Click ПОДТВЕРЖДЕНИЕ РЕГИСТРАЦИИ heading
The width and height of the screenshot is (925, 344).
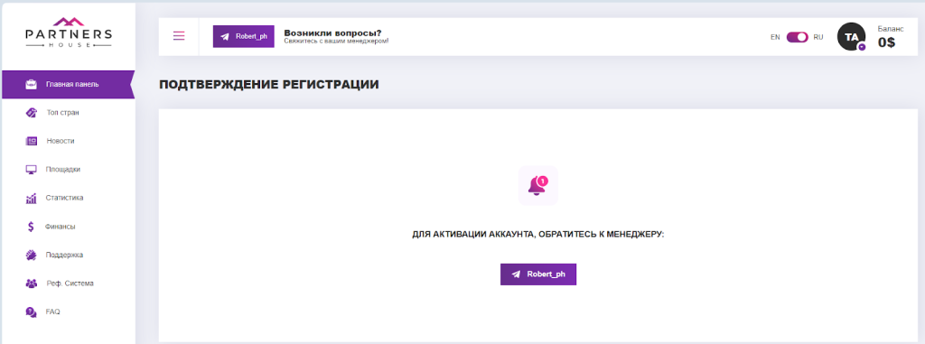(x=269, y=85)
